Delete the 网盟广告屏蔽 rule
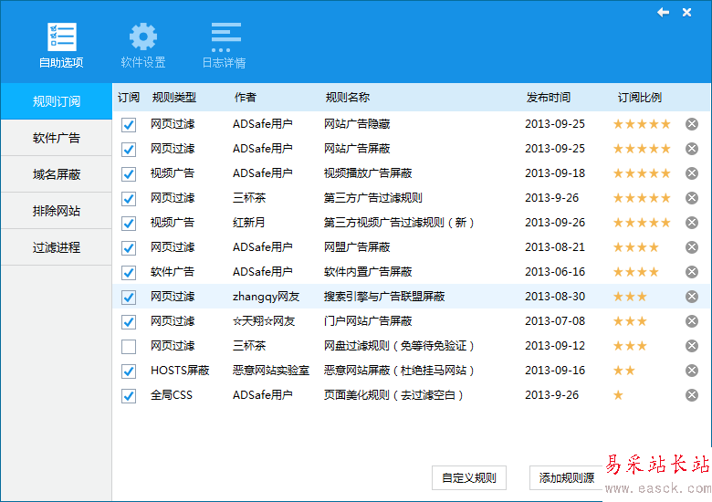 (692, 247)
